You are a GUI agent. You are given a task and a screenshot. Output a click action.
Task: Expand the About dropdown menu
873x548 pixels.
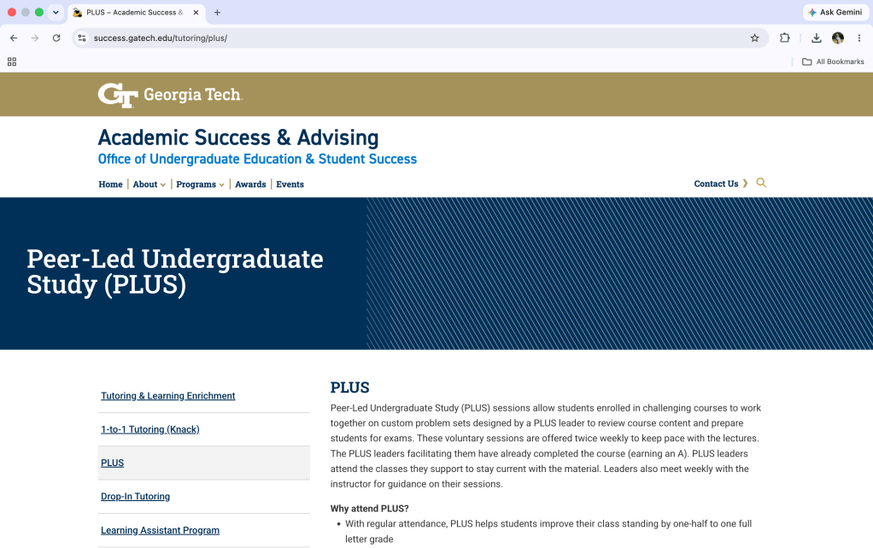pyautogui.click(x=149, y=184)
